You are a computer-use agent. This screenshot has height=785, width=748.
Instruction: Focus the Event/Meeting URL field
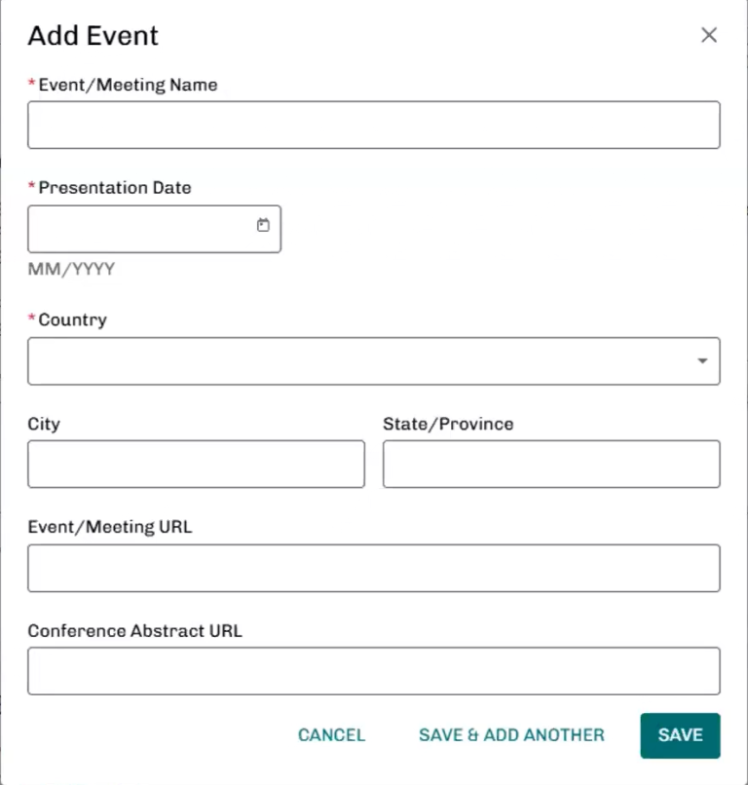[x=373, y=569]
